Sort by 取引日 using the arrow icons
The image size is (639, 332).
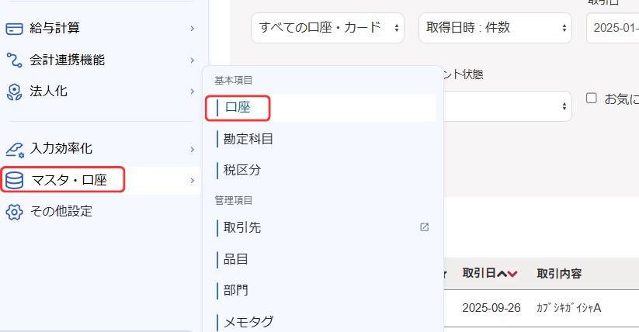pyautogui.click(x=507, y=274)
